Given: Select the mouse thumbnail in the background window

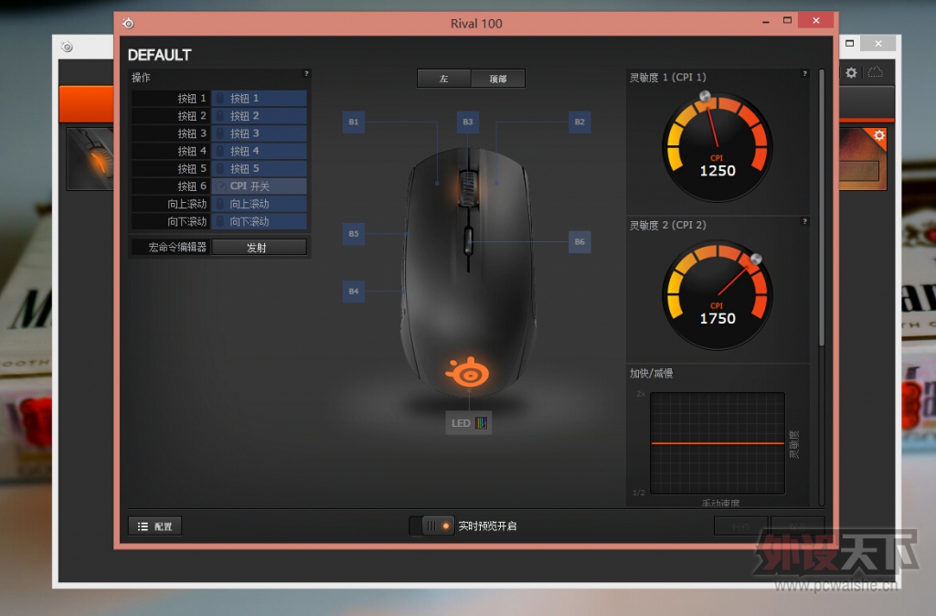Looking at the screenshot, I should coord(90,159).
